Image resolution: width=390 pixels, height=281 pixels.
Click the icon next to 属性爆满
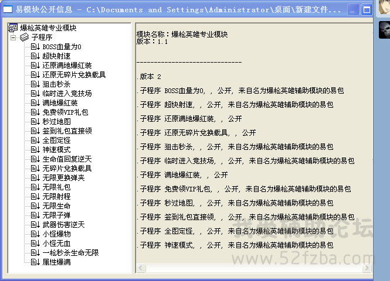[35, 262]
